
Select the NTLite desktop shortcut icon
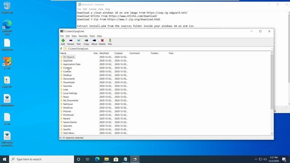pyautogui.click(x=7, y=62)
